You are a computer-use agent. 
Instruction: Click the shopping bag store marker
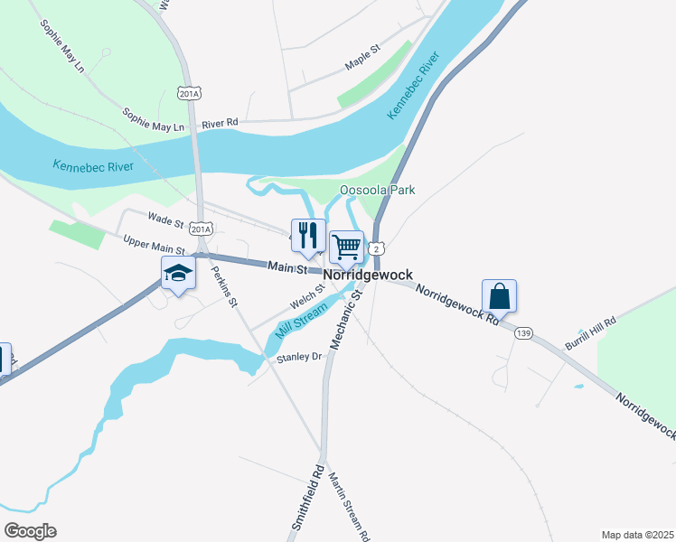[499, 296]
